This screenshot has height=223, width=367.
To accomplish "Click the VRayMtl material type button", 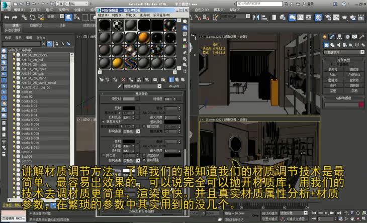I will pos(173,86).
